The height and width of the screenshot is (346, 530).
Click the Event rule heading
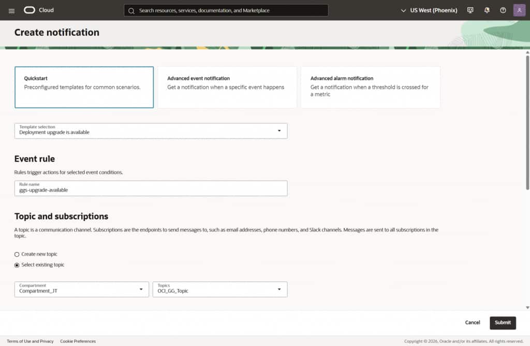35,159
